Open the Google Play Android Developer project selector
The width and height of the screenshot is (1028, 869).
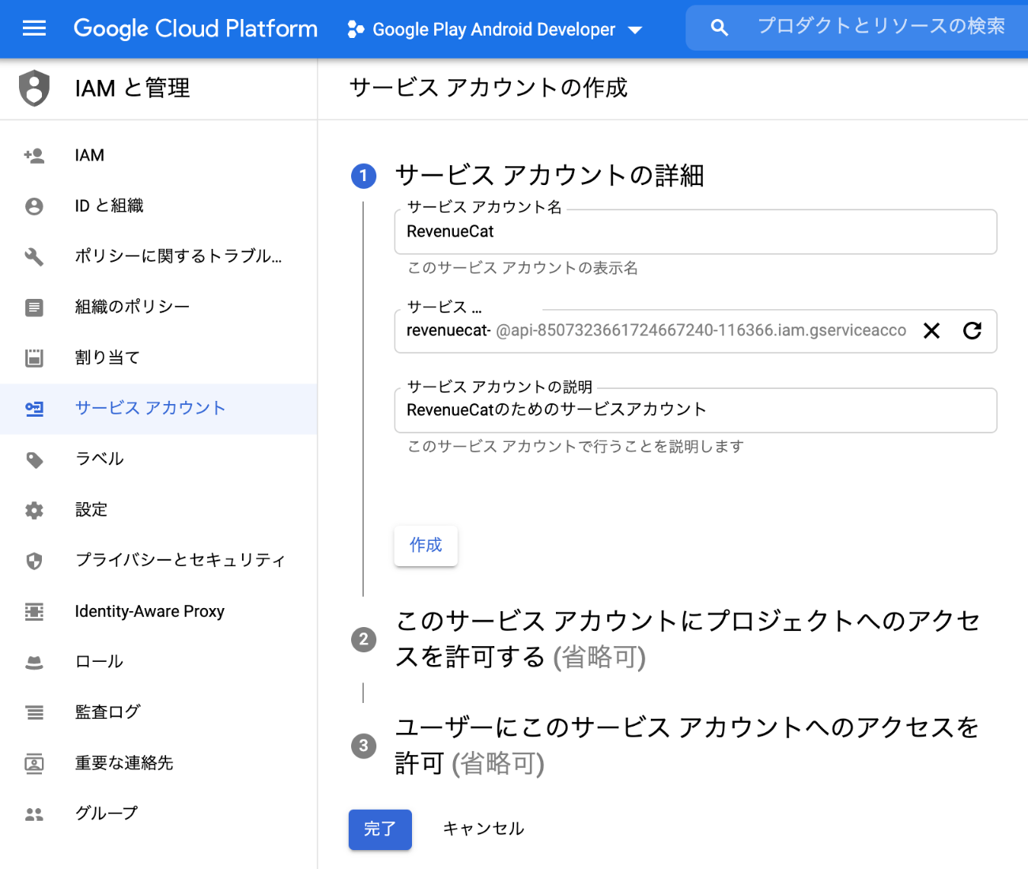[x=495, y=29]
